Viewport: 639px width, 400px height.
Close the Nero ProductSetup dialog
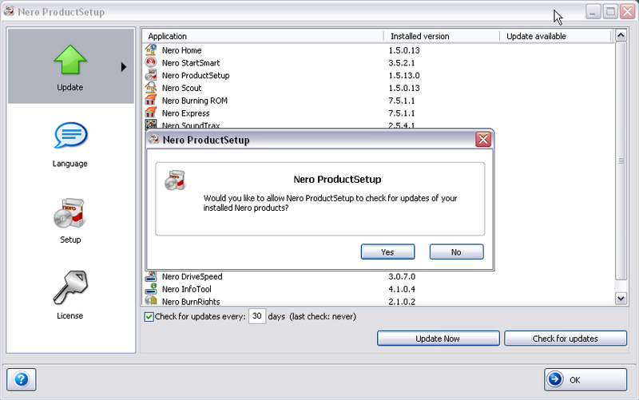coord(483,139)
